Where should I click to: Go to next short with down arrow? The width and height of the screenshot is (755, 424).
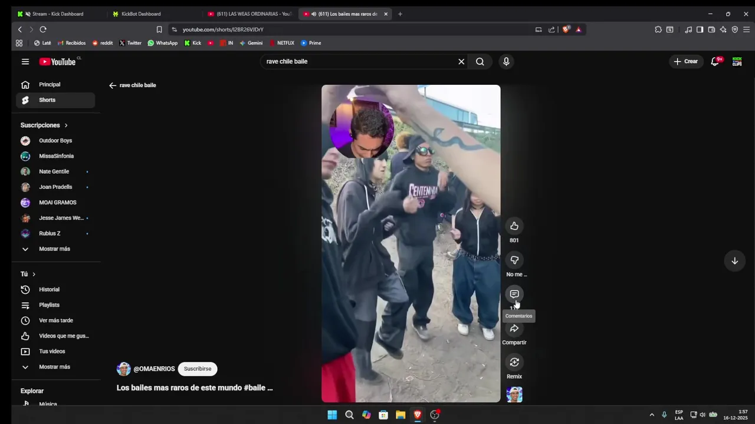tap(734, 261)
